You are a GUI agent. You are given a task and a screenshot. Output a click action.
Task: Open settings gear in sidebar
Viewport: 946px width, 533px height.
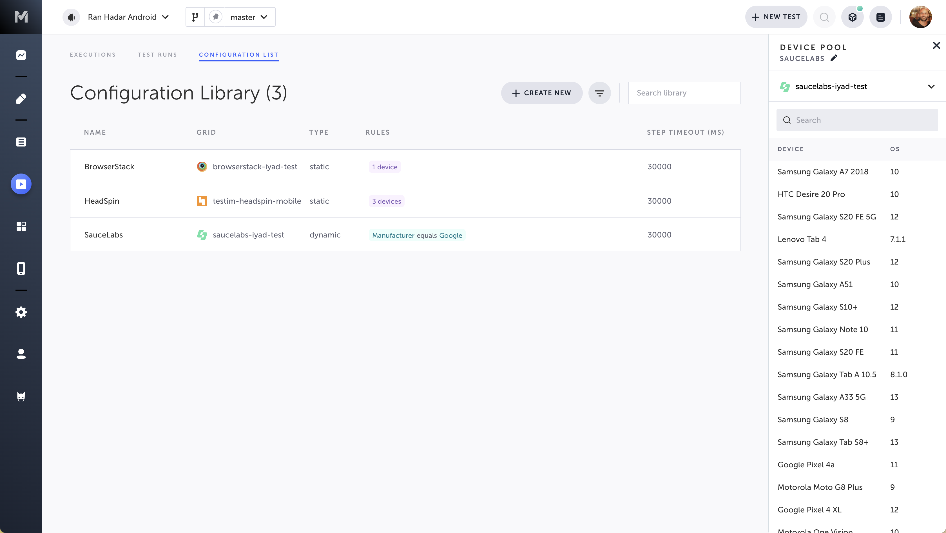pos(21,312)
